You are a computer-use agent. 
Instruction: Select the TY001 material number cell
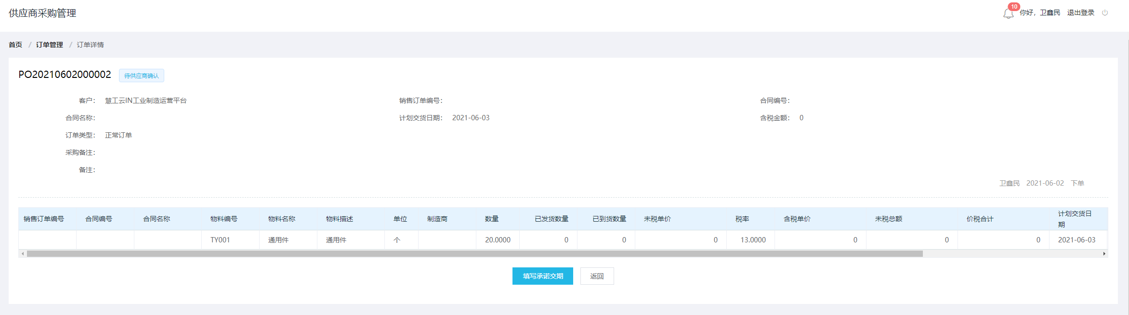point(220,239)
